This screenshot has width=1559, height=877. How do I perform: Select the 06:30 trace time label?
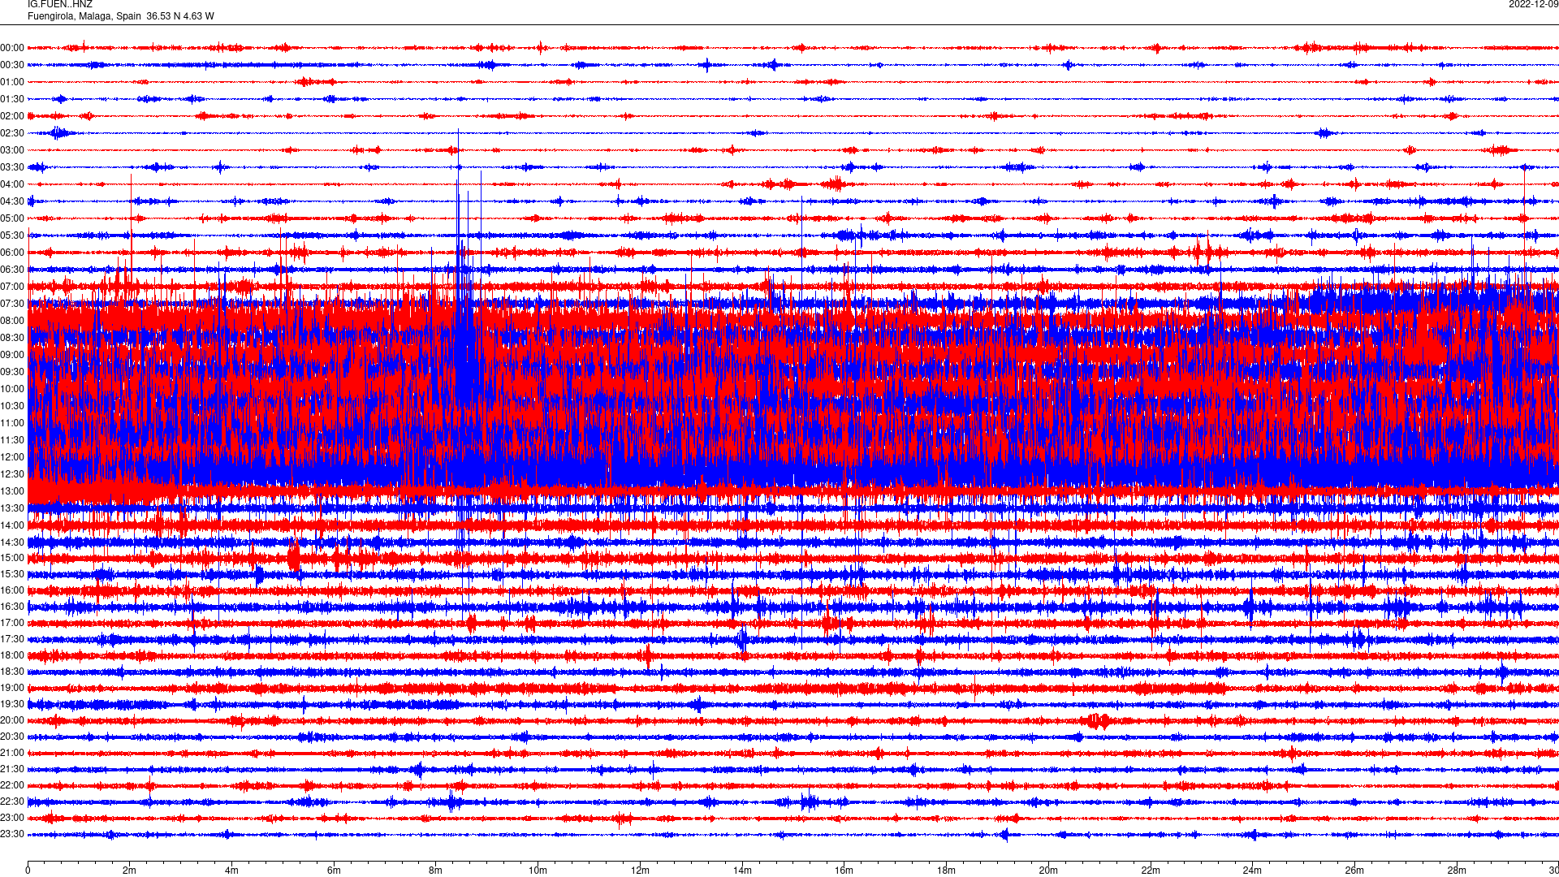point(12,270)
